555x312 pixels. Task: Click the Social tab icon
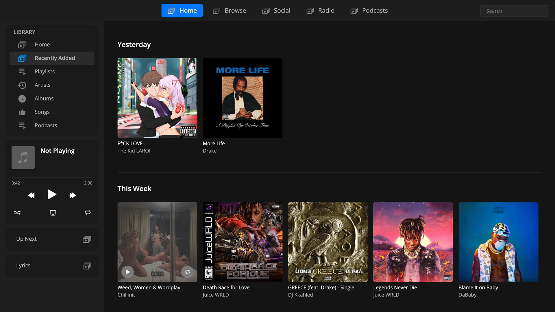click(266, 11)
